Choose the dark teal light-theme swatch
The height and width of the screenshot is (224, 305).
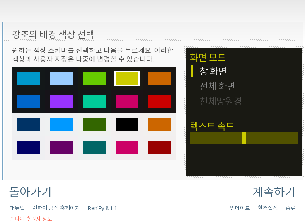tap(94, 148)
